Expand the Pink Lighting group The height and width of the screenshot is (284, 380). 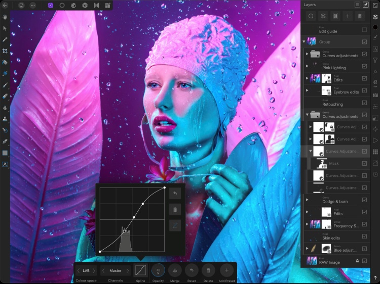coord(307,66)
